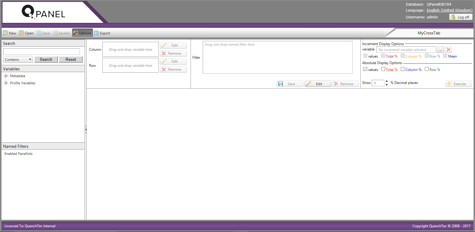
Task: Browse for increment variable with ellipsis button
Action: 440,50
